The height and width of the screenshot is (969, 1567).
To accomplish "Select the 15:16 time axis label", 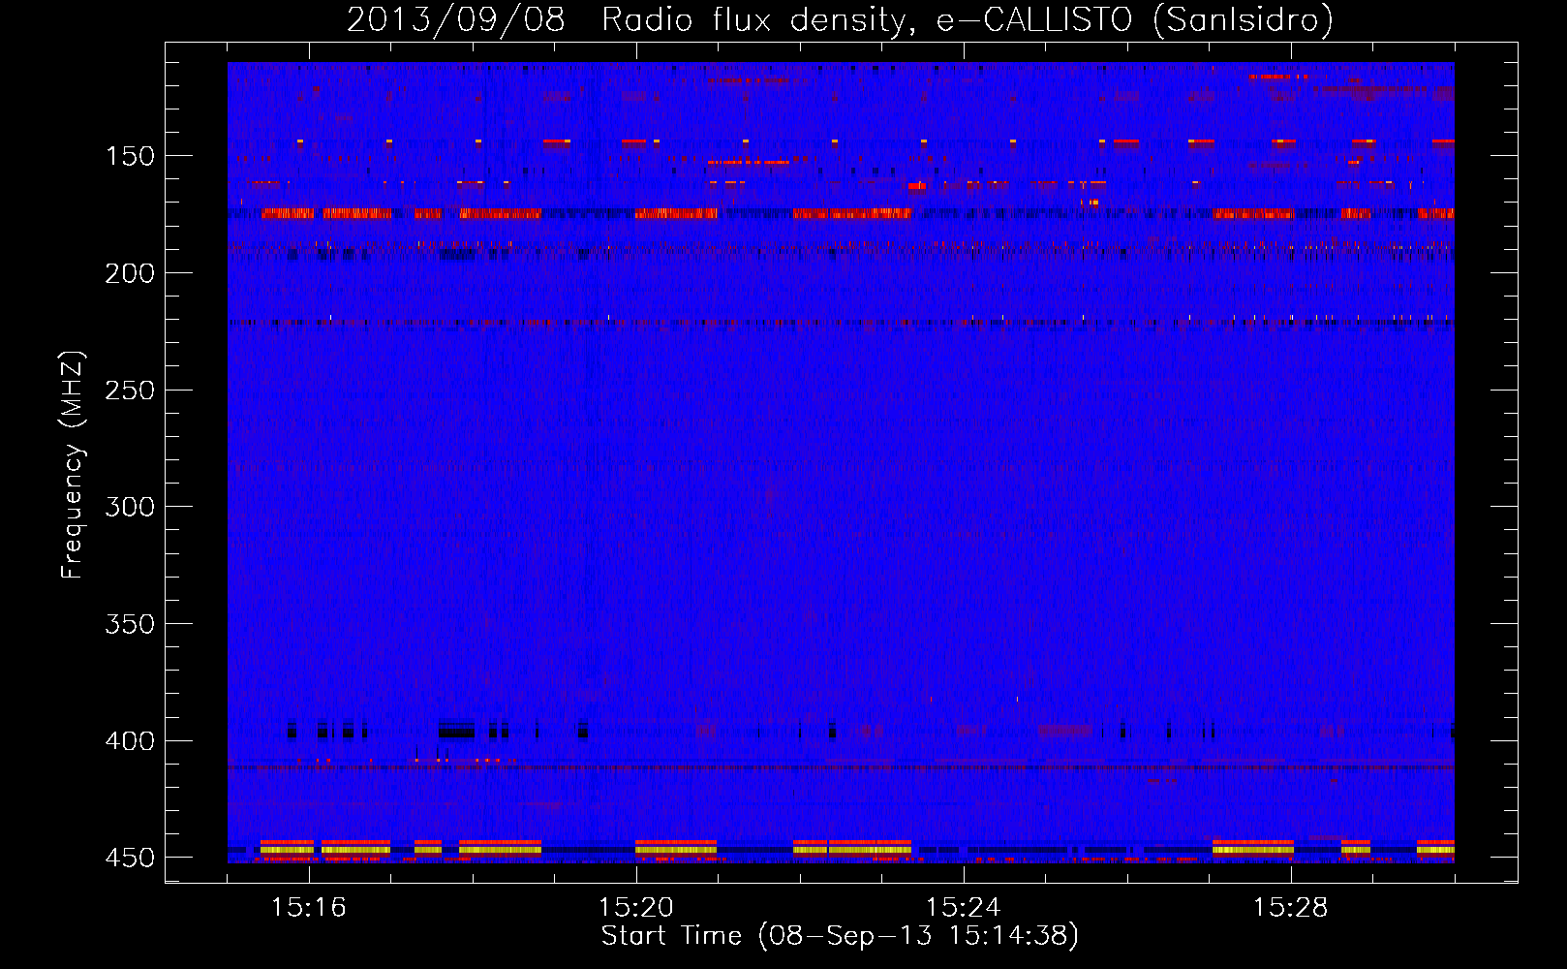I will (x=309, y=908).
